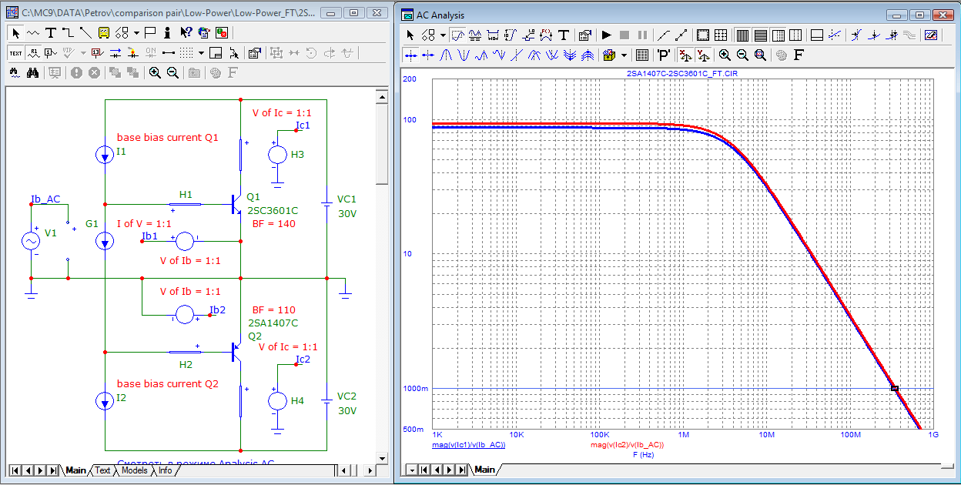961x485 pixels.
Task: Click the mag(v(Ic2)/v(Ib_AC)) plot label
Action: pyautogui.click(x=627, y=445)
